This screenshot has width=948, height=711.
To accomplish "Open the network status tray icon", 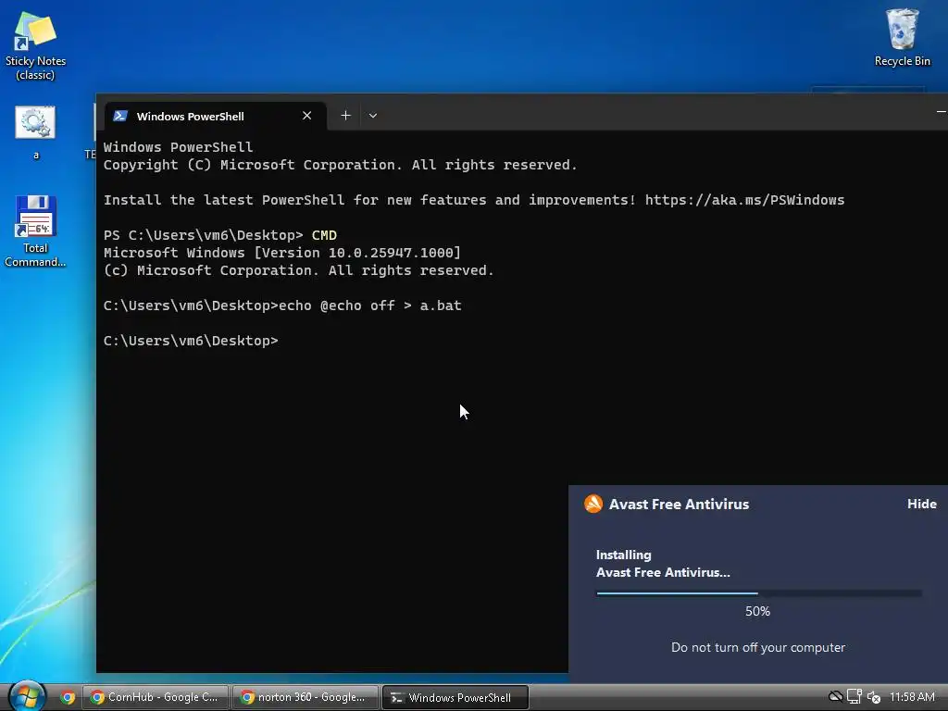I will tap(854, 697).
